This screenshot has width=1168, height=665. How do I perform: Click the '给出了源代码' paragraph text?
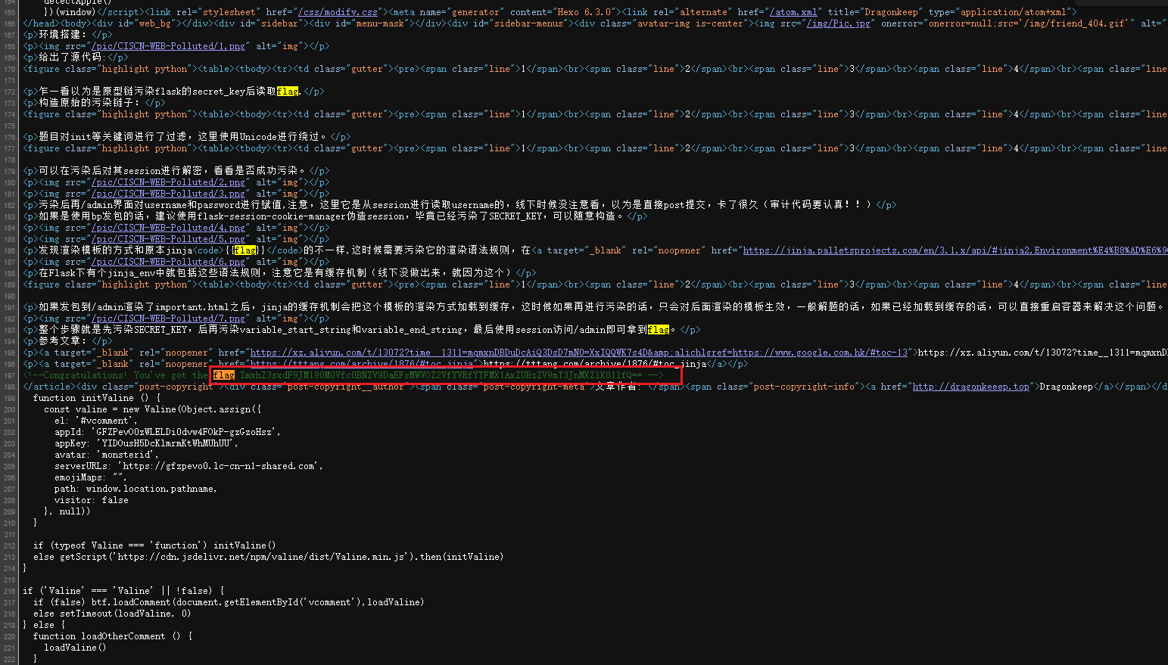tap(73, 57)
